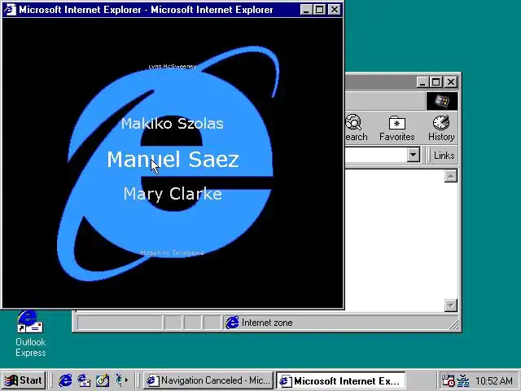Close the background Navigation Canceled window

(451, 82)
